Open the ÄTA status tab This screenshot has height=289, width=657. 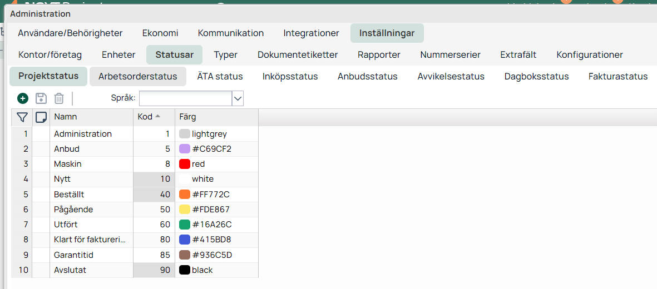pos(220,77)
